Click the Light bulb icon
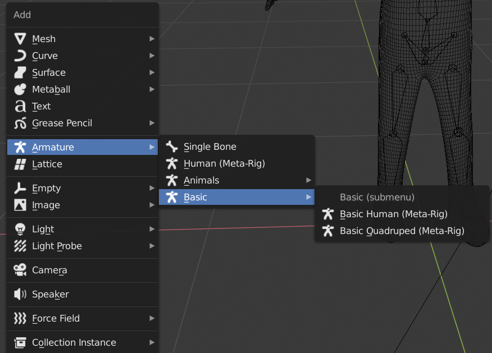This screenshot has width=492, height=353. coord(20,229)
